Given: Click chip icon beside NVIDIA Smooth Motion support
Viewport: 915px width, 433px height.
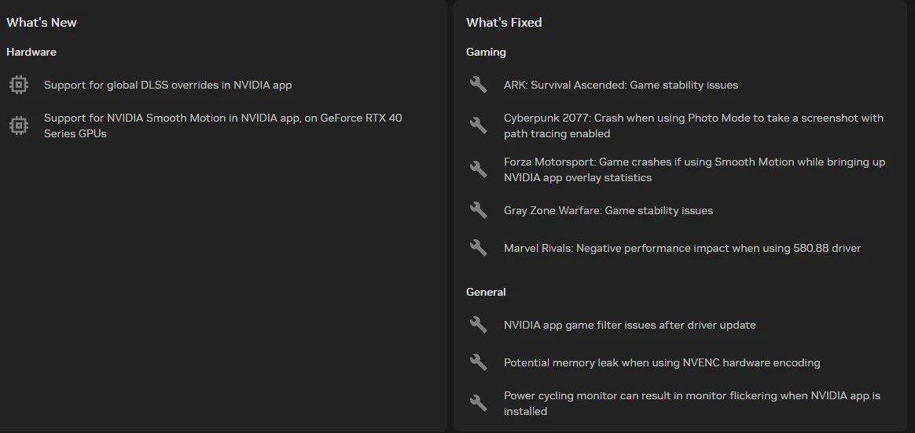Looking at the screenshot, I should point(19,126).
